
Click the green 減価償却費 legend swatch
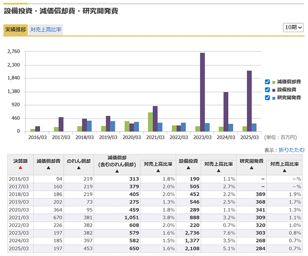pos(274,82)
